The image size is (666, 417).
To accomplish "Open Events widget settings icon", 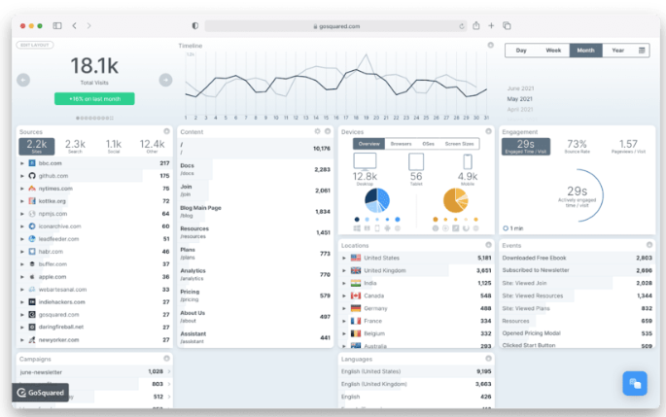I will (649, 245).
